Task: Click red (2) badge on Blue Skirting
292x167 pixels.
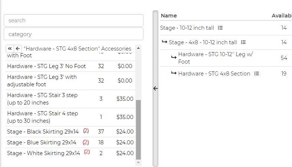Action: [x=86, y=142]
